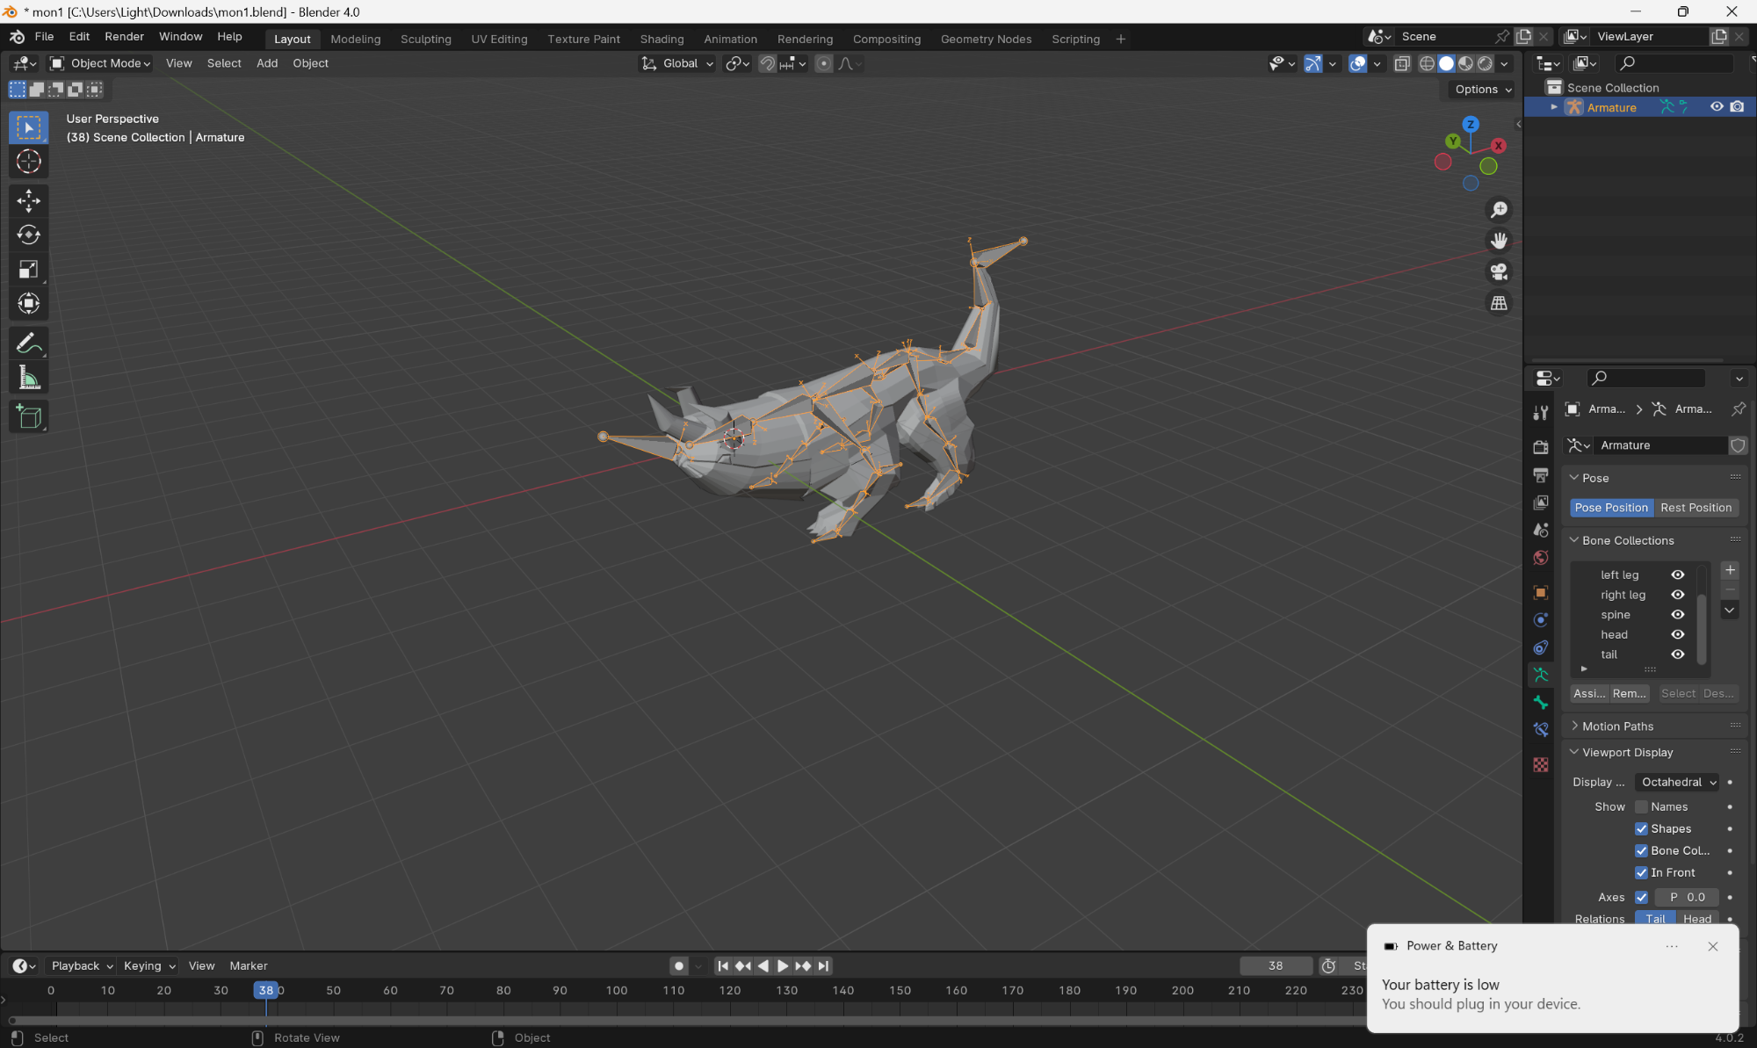The height and width of the screenshot is (1048, 1757).
Task: Switch to wireframe viewport shading
Action: 1428,63
